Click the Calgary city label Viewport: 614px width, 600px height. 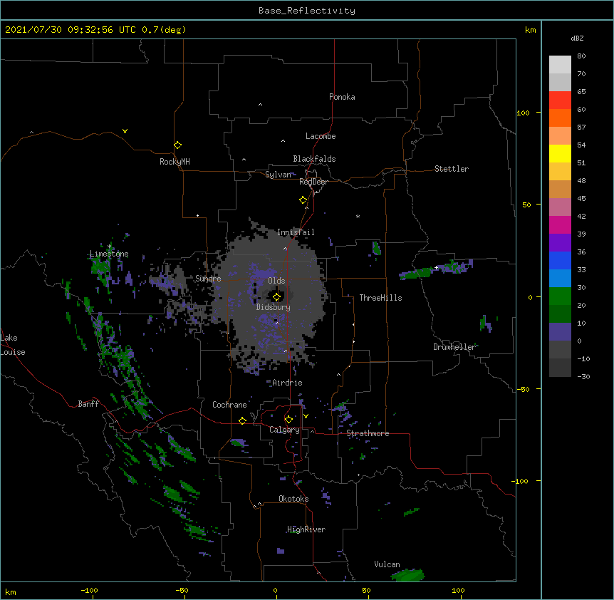pyautogui.click(x=284, y=430)
